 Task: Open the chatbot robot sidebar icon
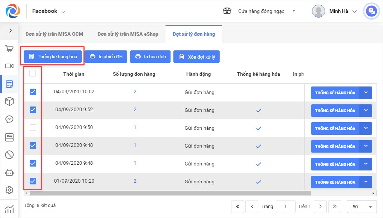[9, 172]
